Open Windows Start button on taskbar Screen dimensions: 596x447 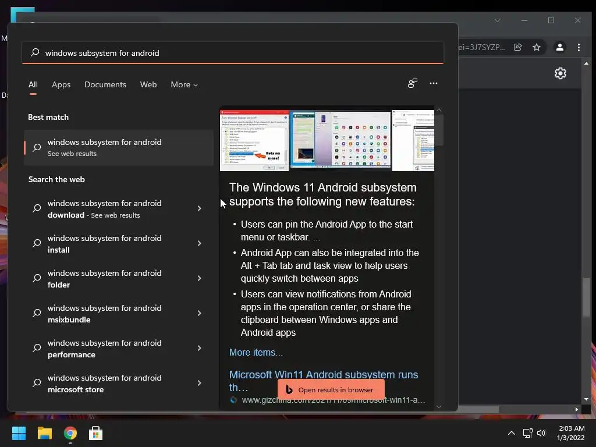19,433
